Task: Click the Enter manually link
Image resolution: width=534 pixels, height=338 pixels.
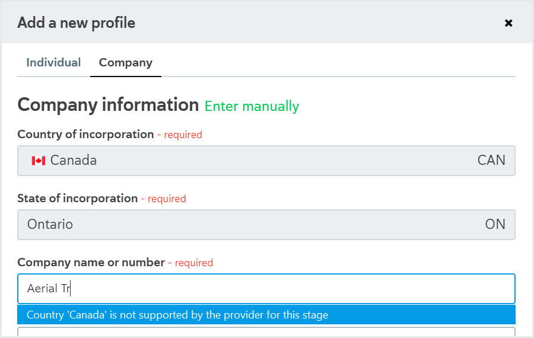Action: tap(252, 106)
